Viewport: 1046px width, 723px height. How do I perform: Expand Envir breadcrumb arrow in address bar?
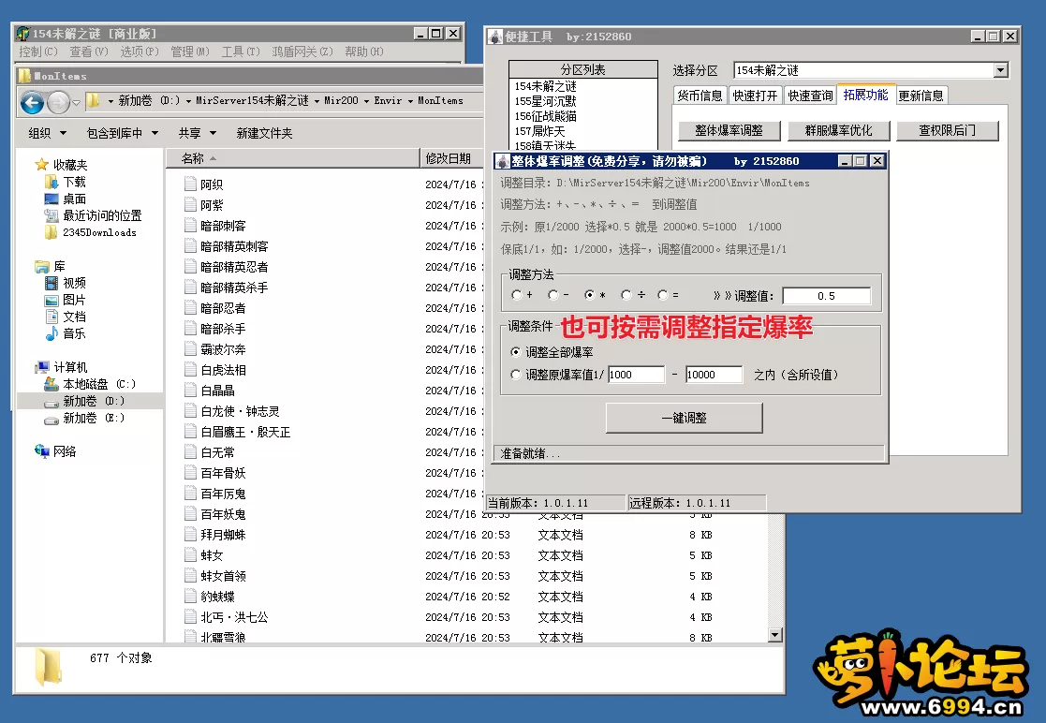[x=409, y=101]
